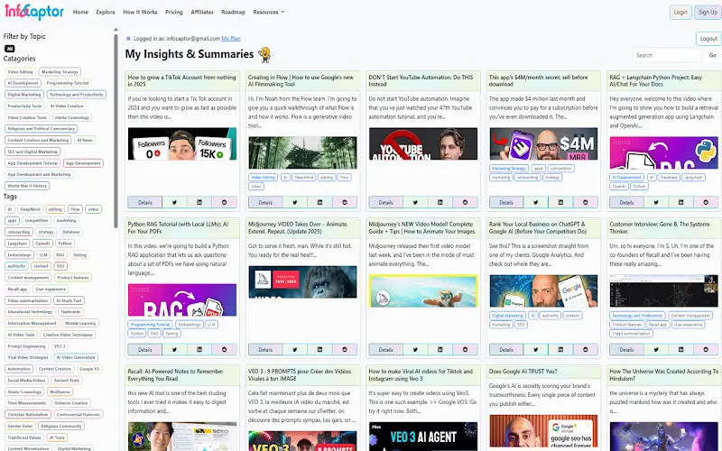The width and height of the screenshot is (722, 451).
Task: Click the Search input field
Action: (x=667, y=55)
